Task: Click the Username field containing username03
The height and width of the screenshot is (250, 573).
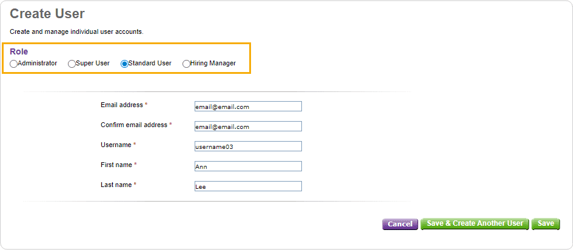Action: pyautogui.click(x=248, y=146)
